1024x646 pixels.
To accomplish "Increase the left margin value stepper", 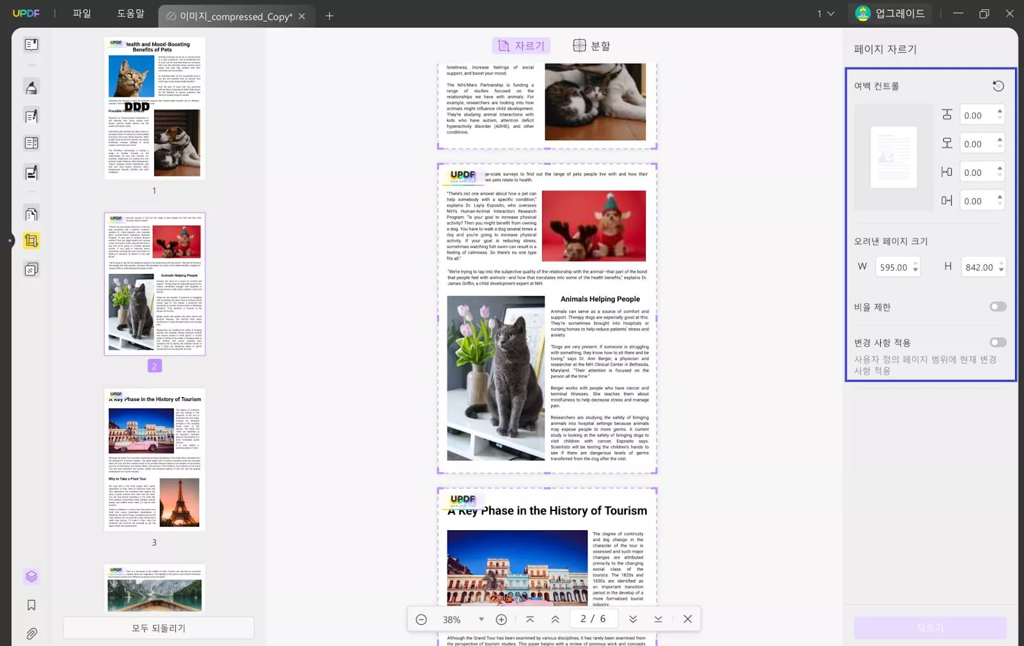I will [x=1000, y=168].
